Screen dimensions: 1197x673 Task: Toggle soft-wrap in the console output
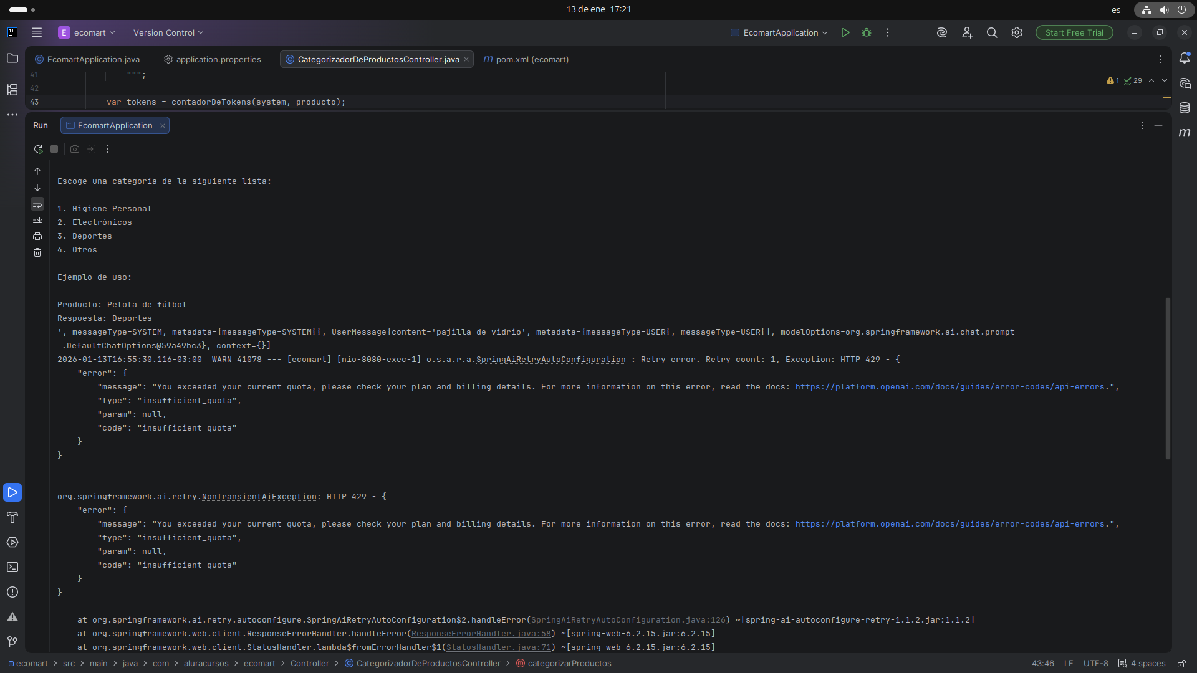click(37, 204)
